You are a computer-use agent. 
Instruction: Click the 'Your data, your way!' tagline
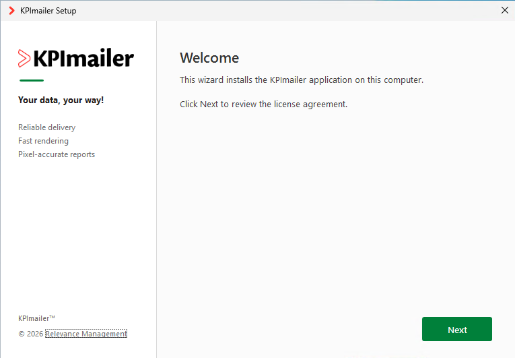click(x=61, y=100)
